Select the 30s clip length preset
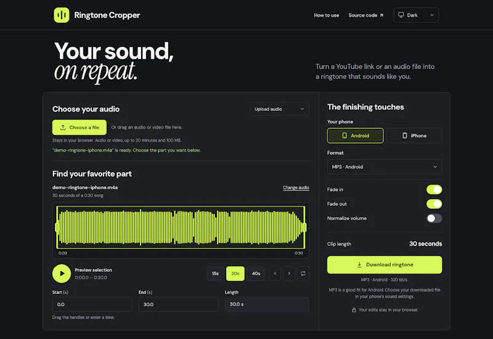493x339 pixels. point(235,274)
